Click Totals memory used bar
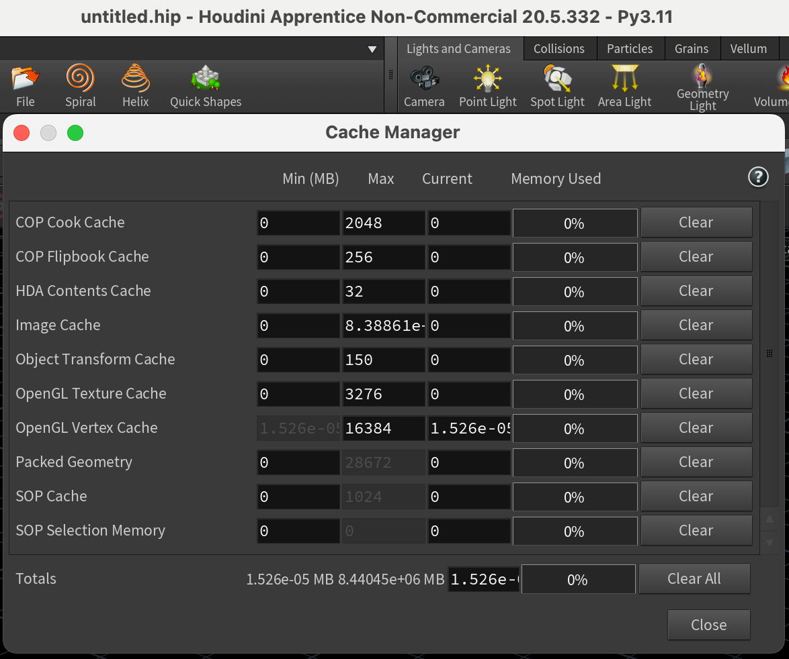This screenshot has height=659, width=789. [578, 579]
